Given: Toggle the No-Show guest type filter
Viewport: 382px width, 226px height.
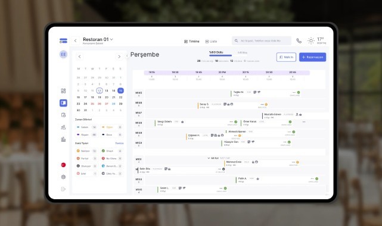Looking at the screenshot, I should [111, 158].
